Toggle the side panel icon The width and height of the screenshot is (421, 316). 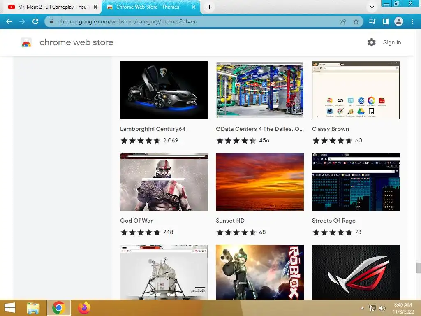click(x=386, y=21)
